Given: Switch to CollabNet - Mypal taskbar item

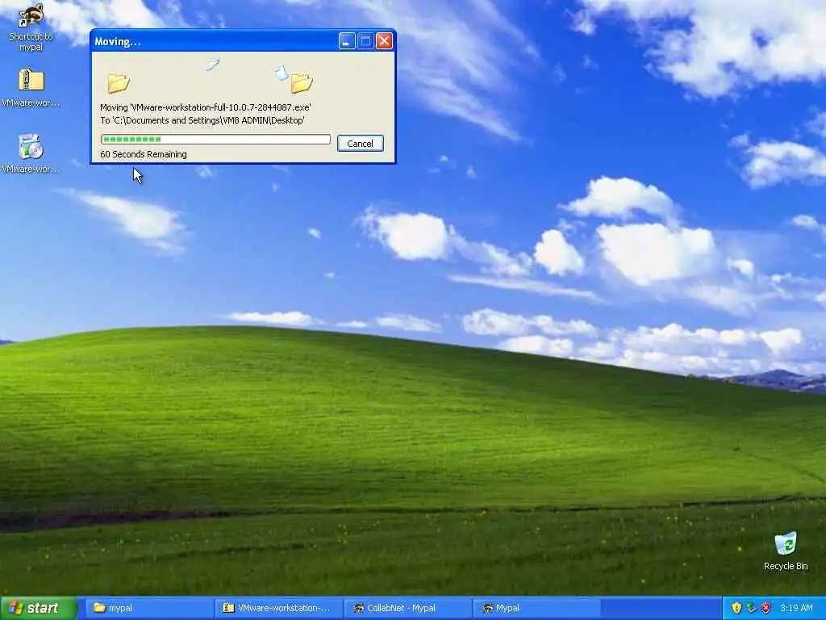Looking at the screenshot, I should (x=407, y=609).
